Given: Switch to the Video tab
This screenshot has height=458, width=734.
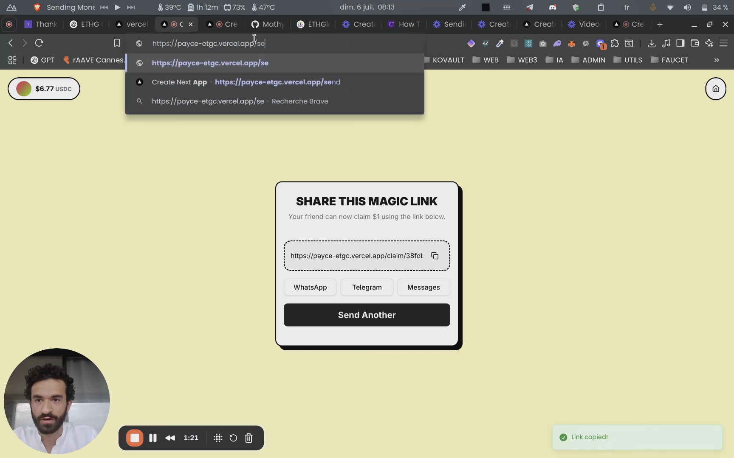Looking at the screenshot, I should 584,24.
